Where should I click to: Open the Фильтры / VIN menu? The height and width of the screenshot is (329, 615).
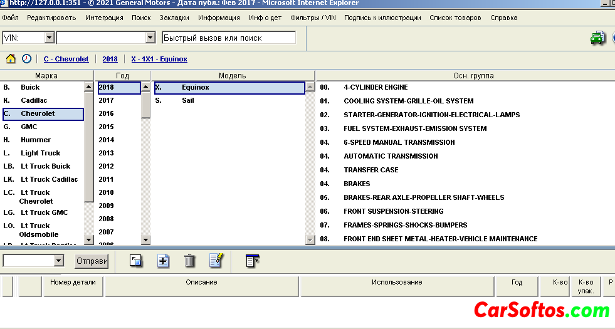313,18
